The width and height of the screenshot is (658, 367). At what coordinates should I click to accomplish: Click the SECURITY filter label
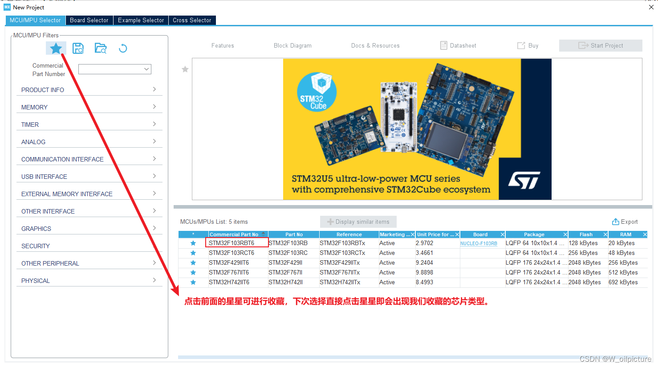click(x=36, y=246)
